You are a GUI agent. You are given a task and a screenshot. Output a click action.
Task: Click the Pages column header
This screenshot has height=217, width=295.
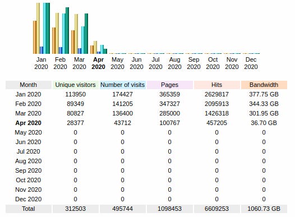pyautogui.click(x=170, y=85)
